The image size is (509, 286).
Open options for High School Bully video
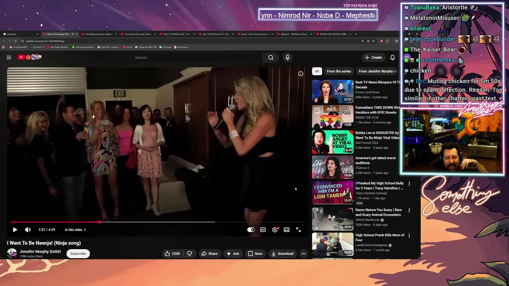(x=409, y=184)
